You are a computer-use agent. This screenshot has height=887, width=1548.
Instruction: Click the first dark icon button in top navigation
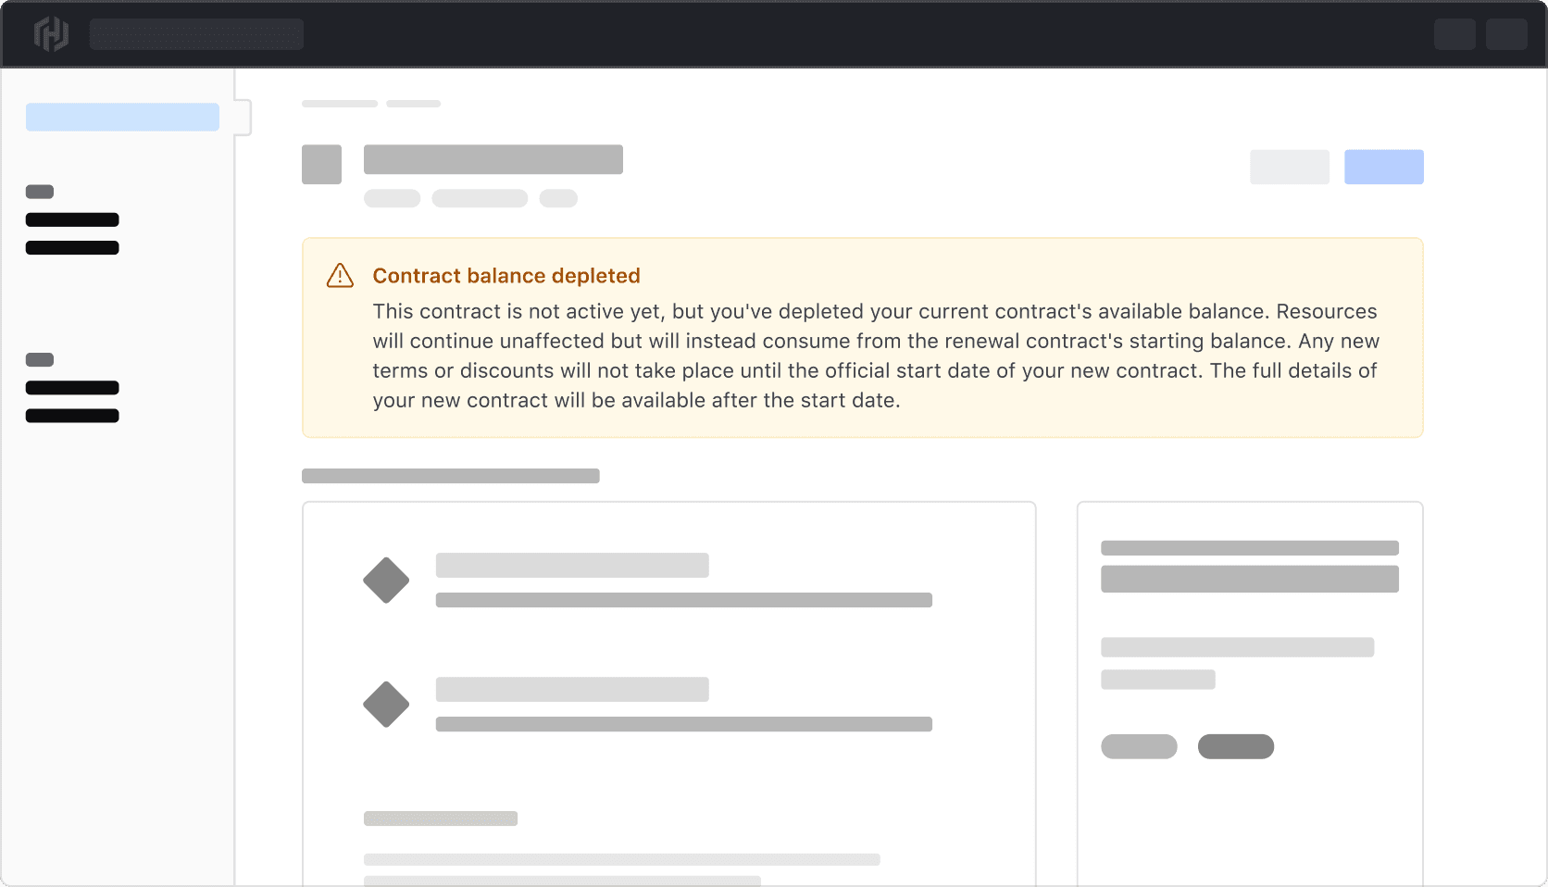1455,33
